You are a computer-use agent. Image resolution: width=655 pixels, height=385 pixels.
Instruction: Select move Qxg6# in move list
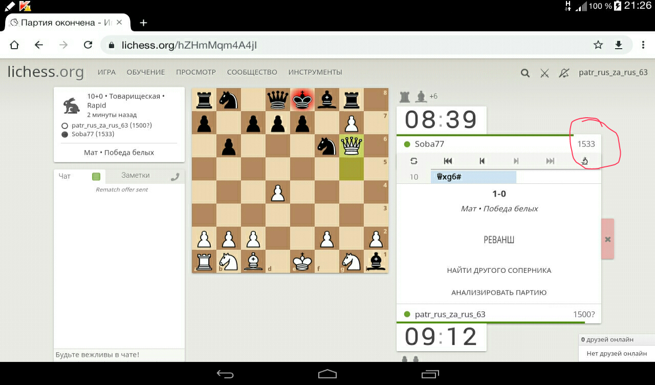[x=474, y=177]
